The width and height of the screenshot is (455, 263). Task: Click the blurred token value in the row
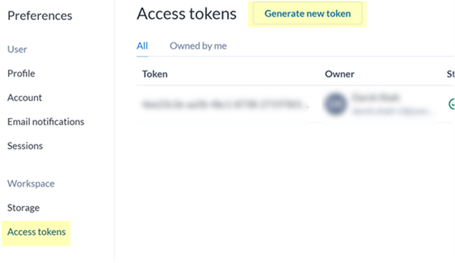click(224, 105)
